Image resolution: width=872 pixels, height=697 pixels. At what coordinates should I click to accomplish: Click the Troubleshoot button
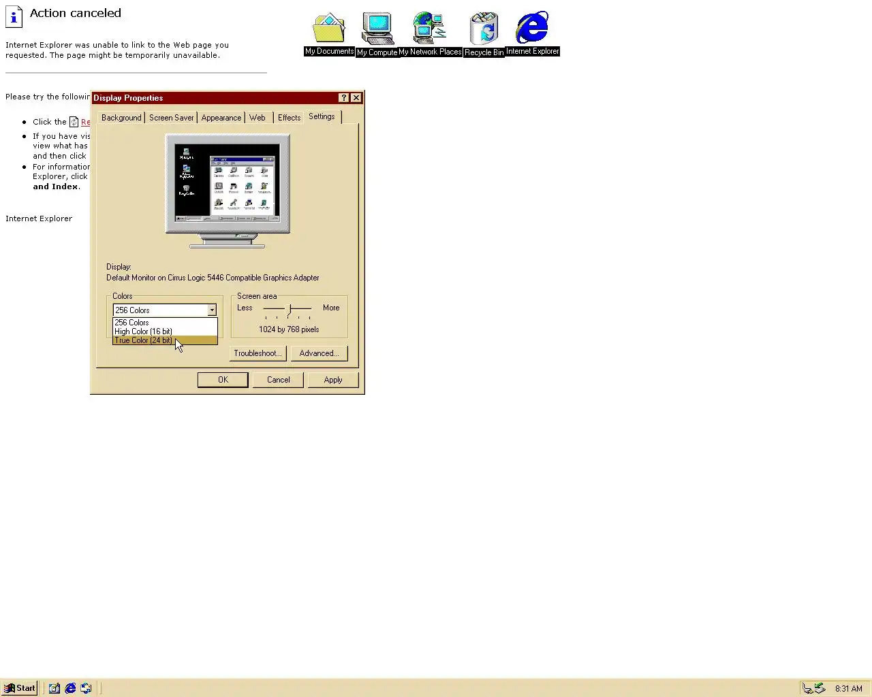coord(258,353)
